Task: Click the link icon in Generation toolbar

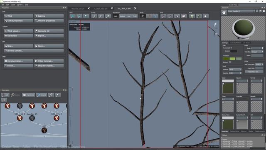Action: [x=51, y=95]
